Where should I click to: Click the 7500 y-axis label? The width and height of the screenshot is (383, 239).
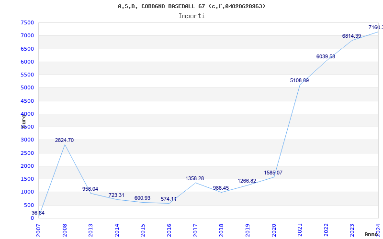point(27,22)
